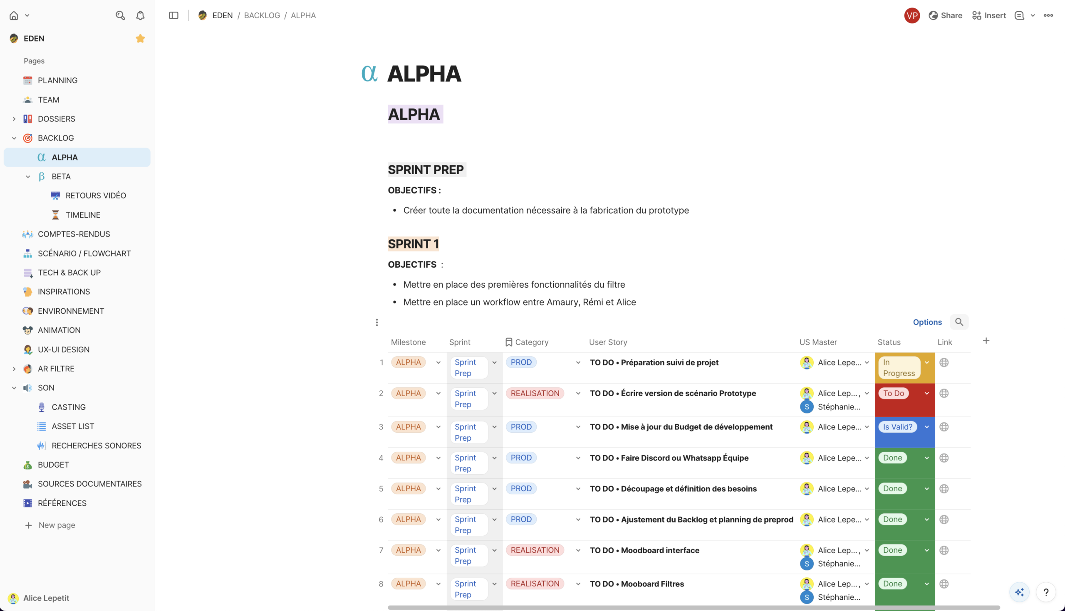Click the AI sparkle assistant icon
The height and width of the screenshot is (611, 1065).
tap(1019, 592)
